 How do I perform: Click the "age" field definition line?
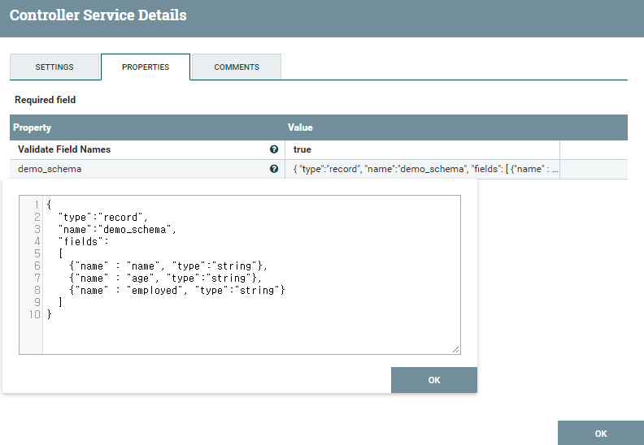click(166, 278)
